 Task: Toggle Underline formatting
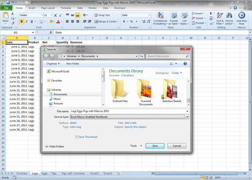tap(31, 21)
